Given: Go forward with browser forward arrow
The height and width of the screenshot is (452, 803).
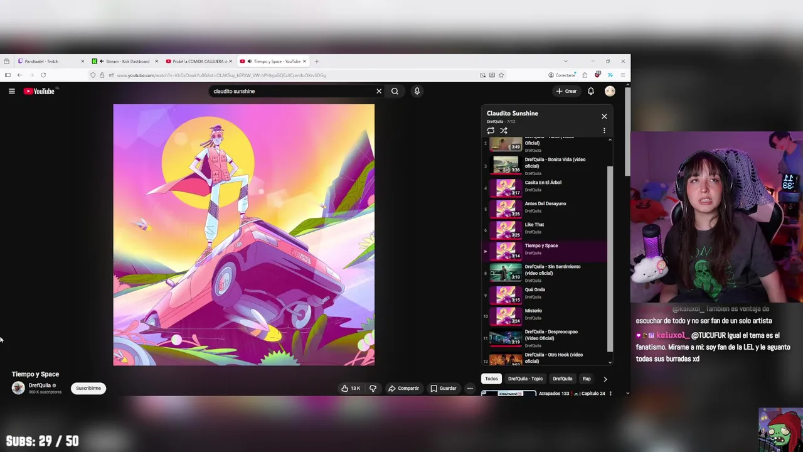Looking at the screenshot, I should [x=31, y=75].
